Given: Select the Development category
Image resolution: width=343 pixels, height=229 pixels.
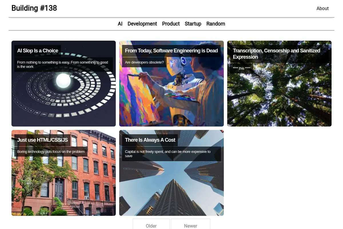Looking at the screenshot, I should [142, 24].
